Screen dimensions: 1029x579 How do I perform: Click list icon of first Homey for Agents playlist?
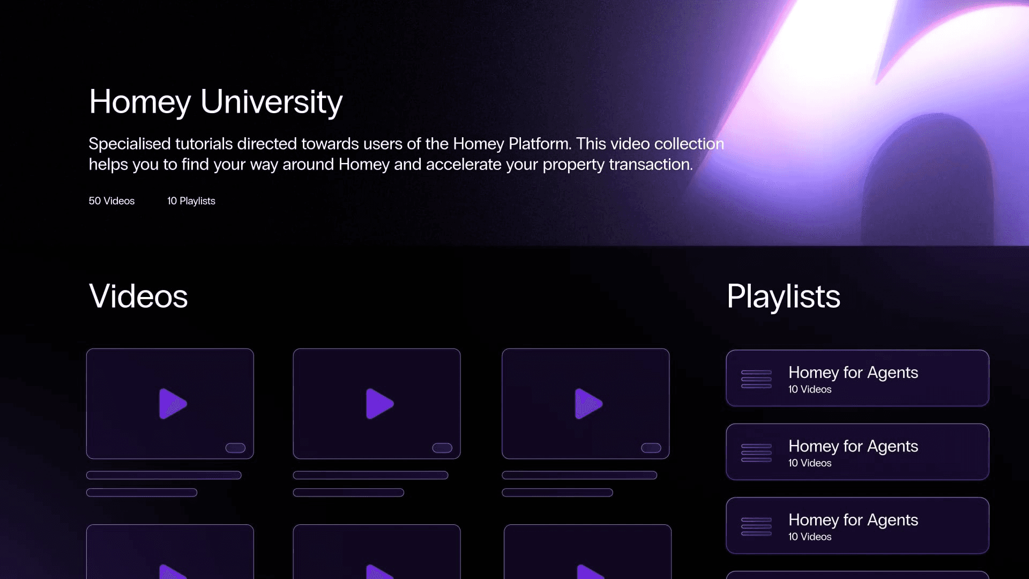point(756,378)
